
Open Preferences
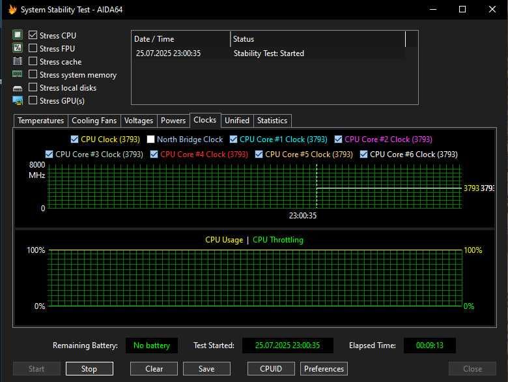[324, 369]
